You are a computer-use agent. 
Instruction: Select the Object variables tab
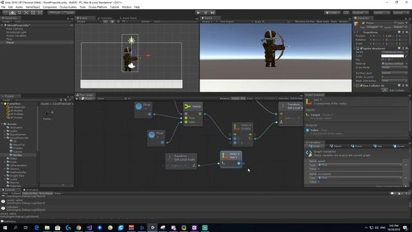[x=335, y=146]
